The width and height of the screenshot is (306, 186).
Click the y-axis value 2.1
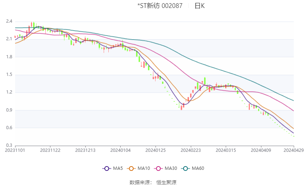[x=9, y=39]
